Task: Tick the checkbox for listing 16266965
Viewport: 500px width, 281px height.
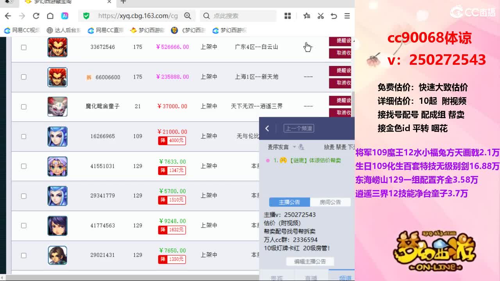Action: (x=24, y=137)
